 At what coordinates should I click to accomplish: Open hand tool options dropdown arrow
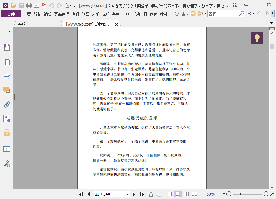[71, 6]
